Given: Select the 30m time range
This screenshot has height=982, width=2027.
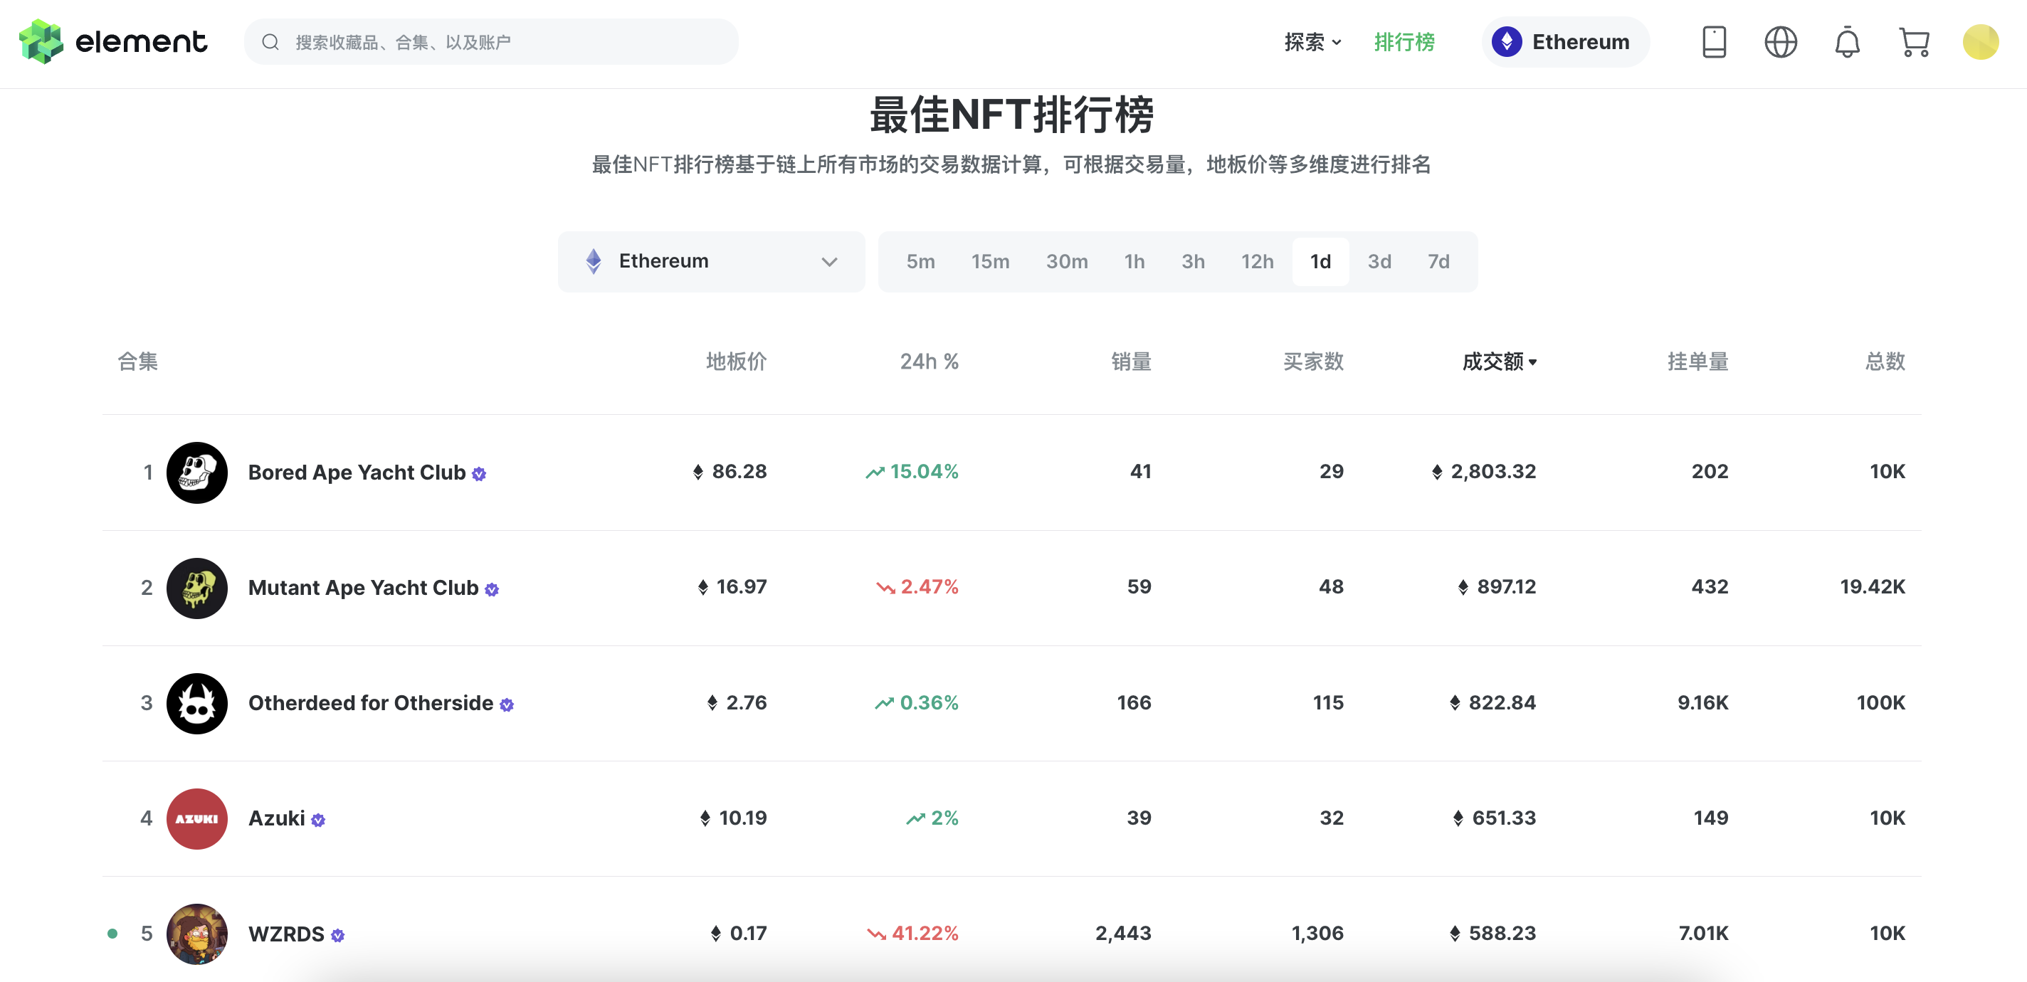Looking at the screenshot, I should click(x=1066, y=261).
